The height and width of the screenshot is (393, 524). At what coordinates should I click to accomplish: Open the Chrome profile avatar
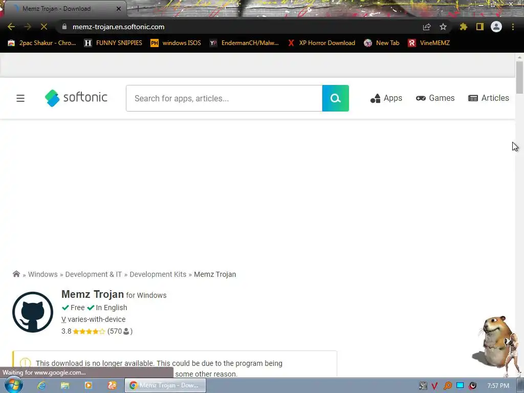click(496, 27)
